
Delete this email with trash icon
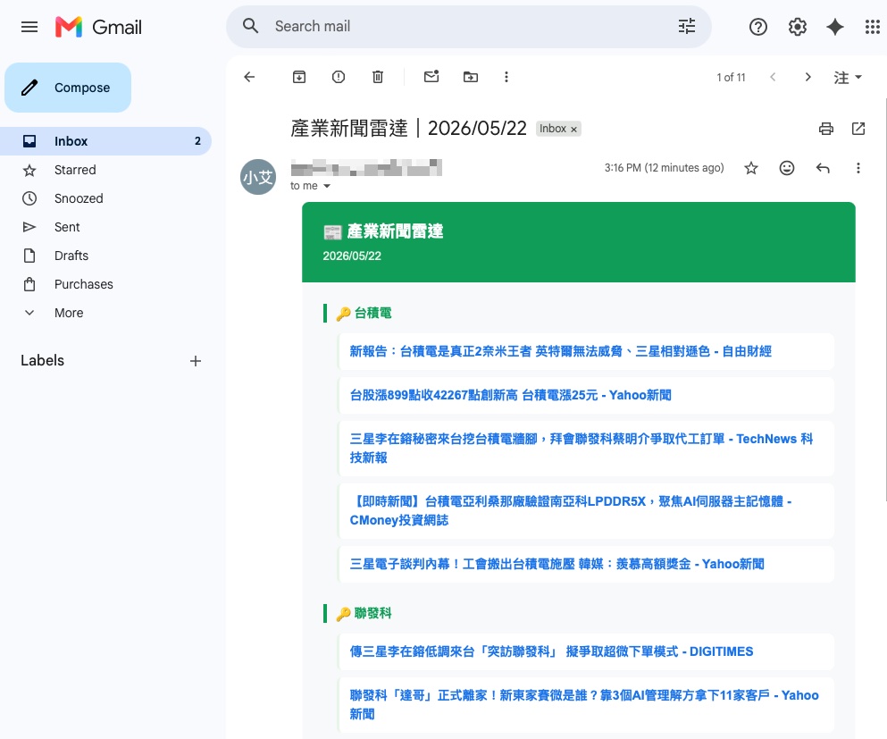(x=377, y=77)
